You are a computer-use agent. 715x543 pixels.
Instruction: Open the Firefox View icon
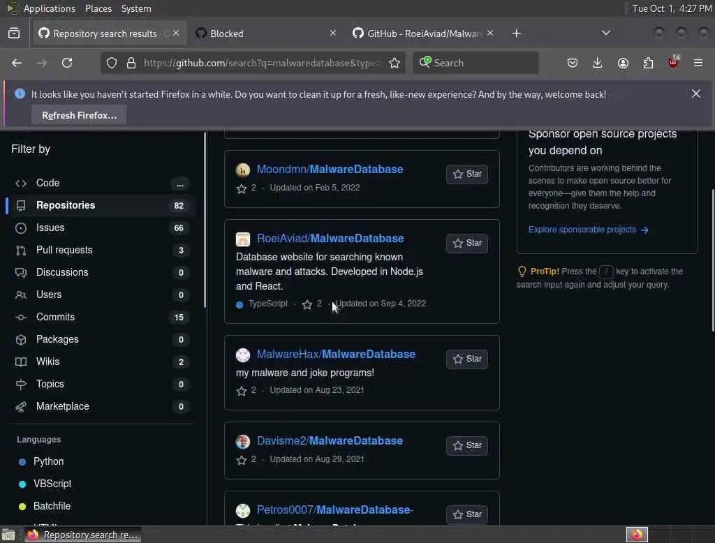(x=14, y=34)
